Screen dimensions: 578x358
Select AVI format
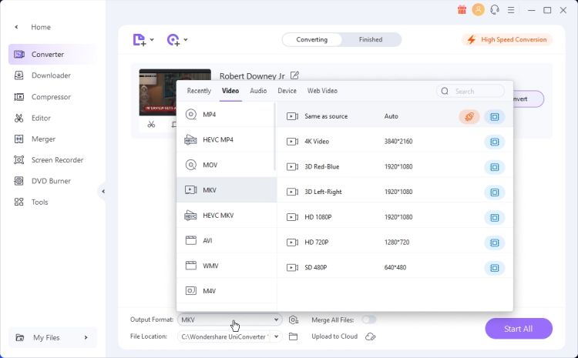click(x=227, y=240)
